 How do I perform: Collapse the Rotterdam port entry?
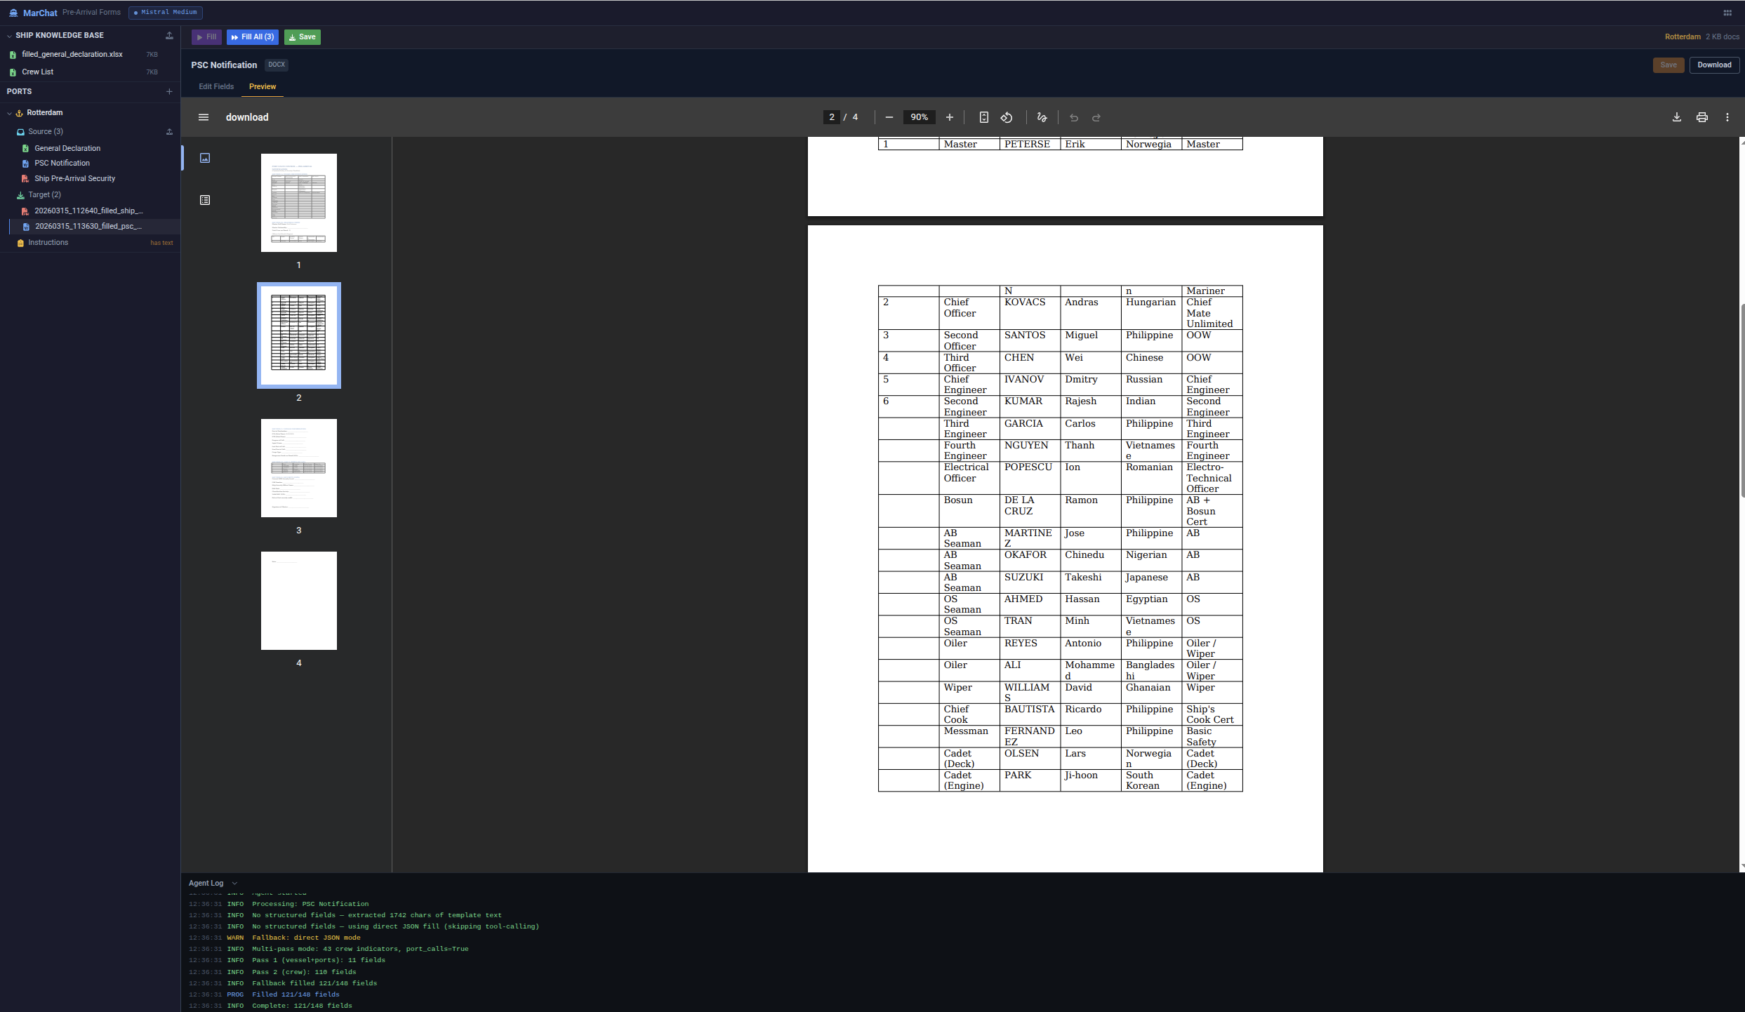click(x=9, y=112)
